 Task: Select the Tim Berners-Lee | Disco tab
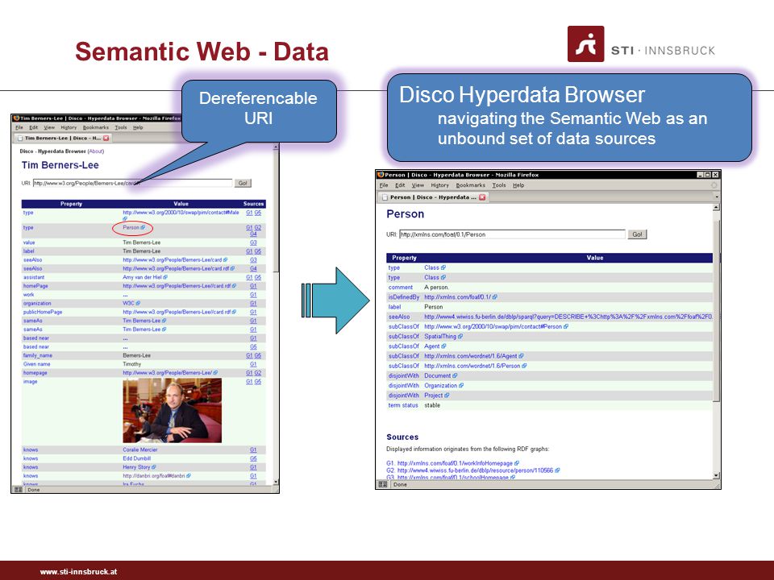tap(62, 138)
